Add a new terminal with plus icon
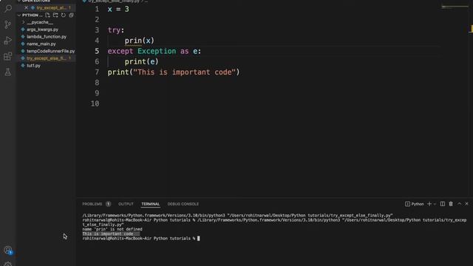This screenshot has height=266, width=473. (x=429, y=204)
